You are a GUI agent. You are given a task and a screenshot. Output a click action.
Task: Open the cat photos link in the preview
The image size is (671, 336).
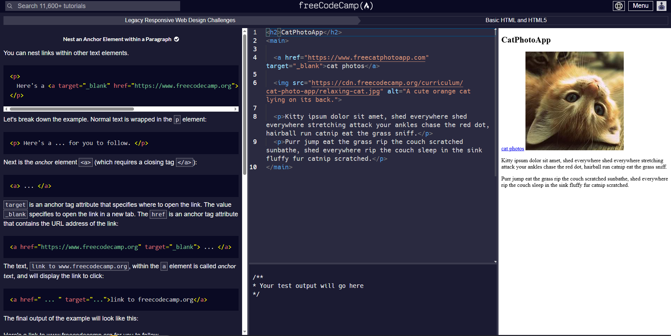pos(512,148)
